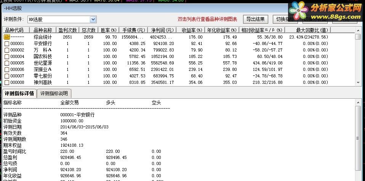This screenshot has height=181, width=365.
Task: Click relative return value 434.86/419.08
Action: pos(267,63)
